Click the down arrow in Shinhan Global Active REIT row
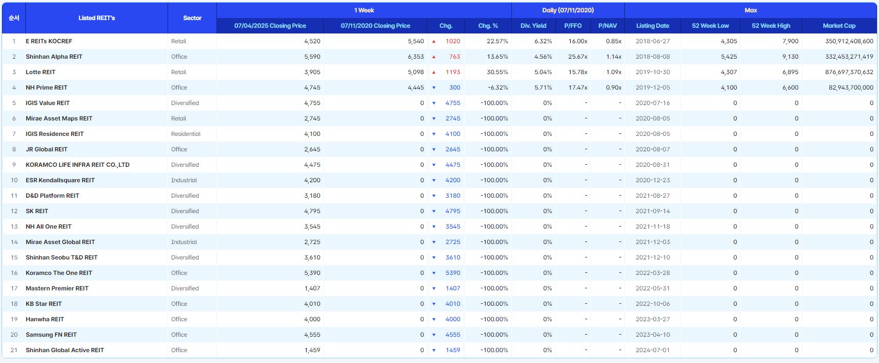The height and width of the screenshot is (363, 879). tap(434, 350)
